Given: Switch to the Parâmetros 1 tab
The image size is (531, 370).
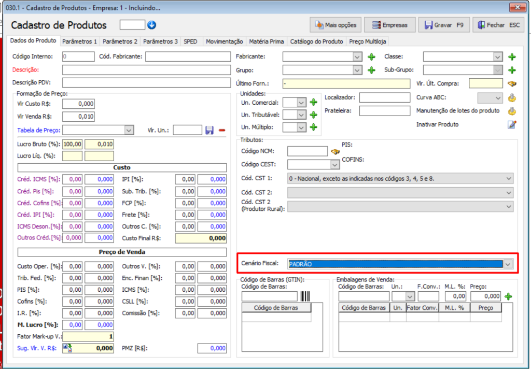Looking at the screenshot, I should point(79,41).
